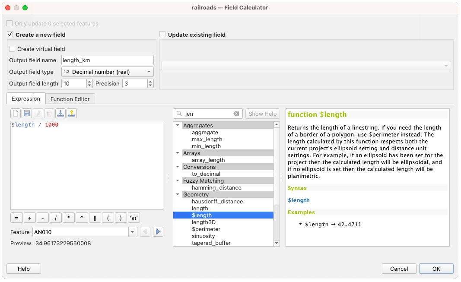The height and width of the screenshot is (282, 461).
Task: Insert the division operator into the expression
Action: tap(55, 218)
